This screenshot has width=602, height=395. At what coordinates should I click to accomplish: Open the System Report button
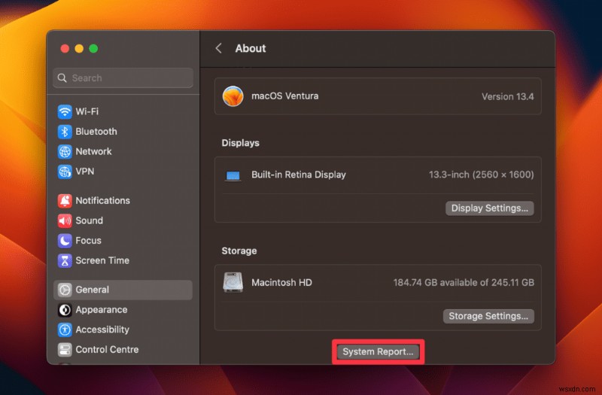(x=378, y=352)
